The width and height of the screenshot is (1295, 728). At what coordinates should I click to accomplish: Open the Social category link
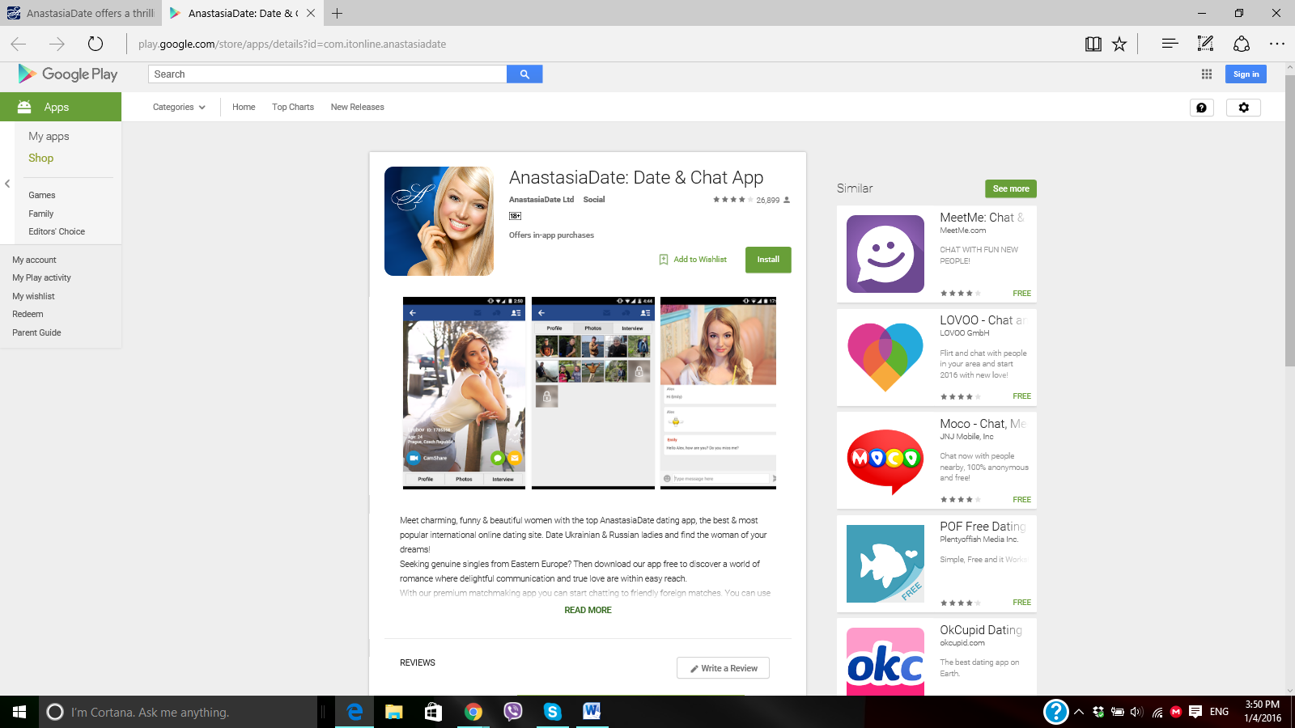pos(594,200)
